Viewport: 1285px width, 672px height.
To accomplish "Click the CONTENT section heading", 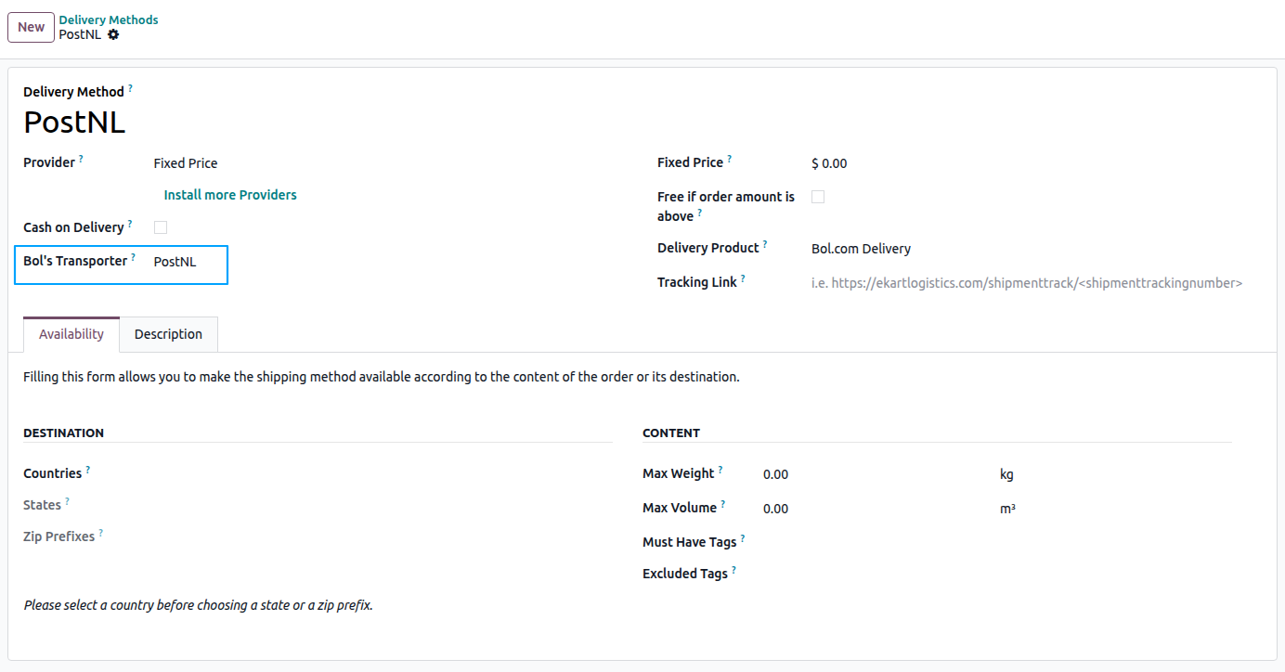I will (x=671, y=433).
